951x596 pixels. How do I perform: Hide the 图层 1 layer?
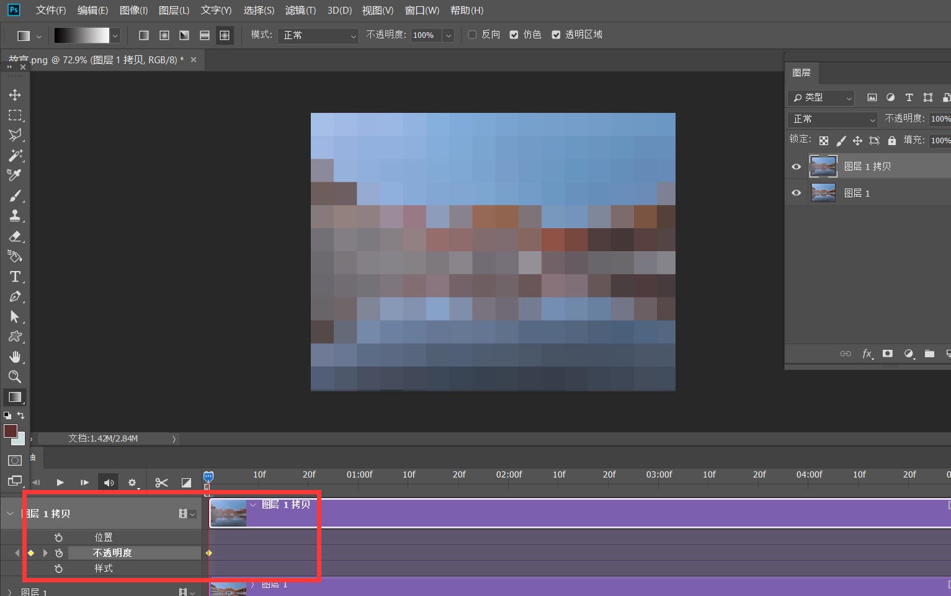[797, 193]
